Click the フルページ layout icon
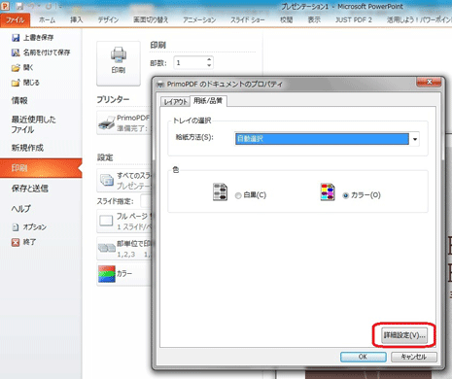The image size is (452, 379). [x=106, y=221]
